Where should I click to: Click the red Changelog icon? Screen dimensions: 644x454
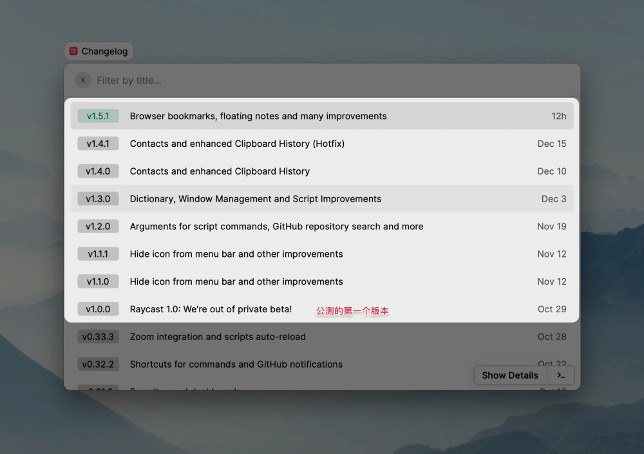click(x=73, y=51)
